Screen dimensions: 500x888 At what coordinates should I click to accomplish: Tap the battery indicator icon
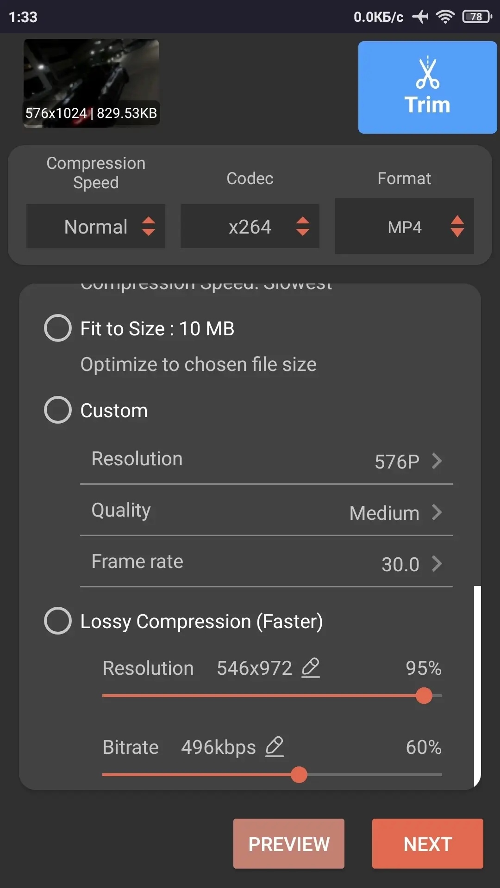pos(476,17)
